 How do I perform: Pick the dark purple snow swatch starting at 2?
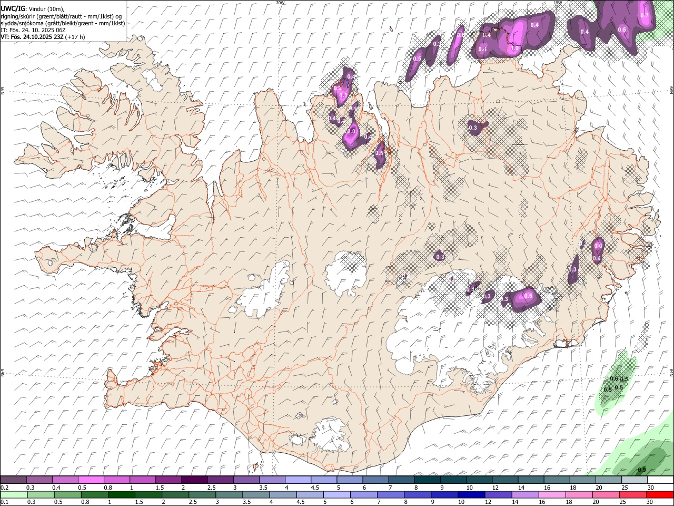194,480
